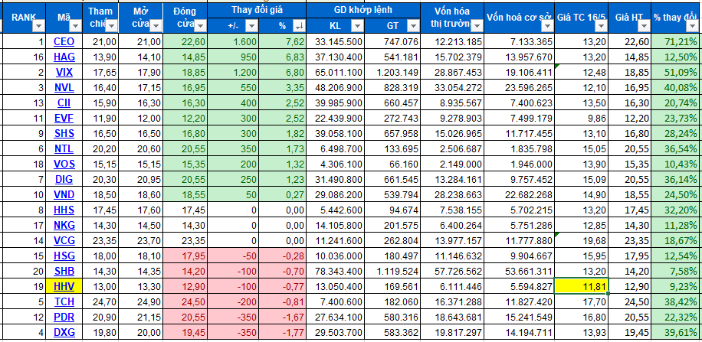Image resolution: width=702 pixels, height=342 pixels.
Task: Open the DIG ticker link
Action: click(64, 179)
